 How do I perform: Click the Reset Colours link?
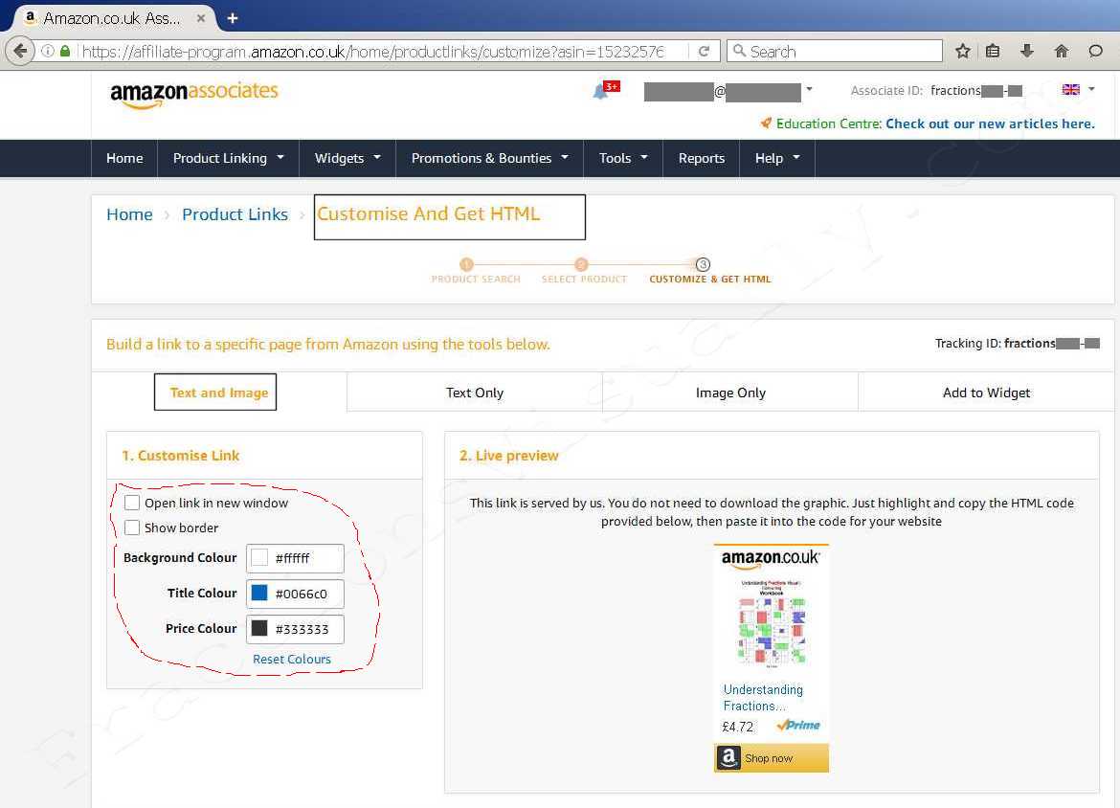point(291,659)
